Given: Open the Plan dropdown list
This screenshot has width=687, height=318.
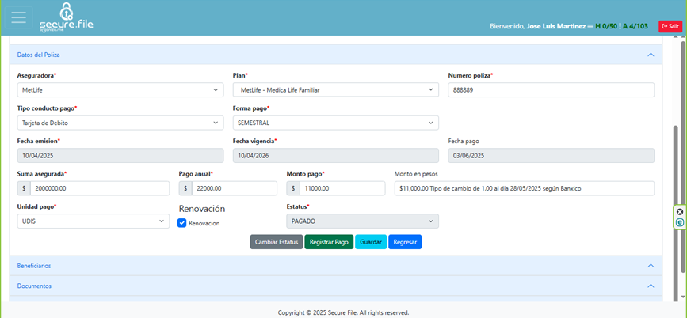Looking at the screenshot, I should pyautogui.click(x=335, y=90).
